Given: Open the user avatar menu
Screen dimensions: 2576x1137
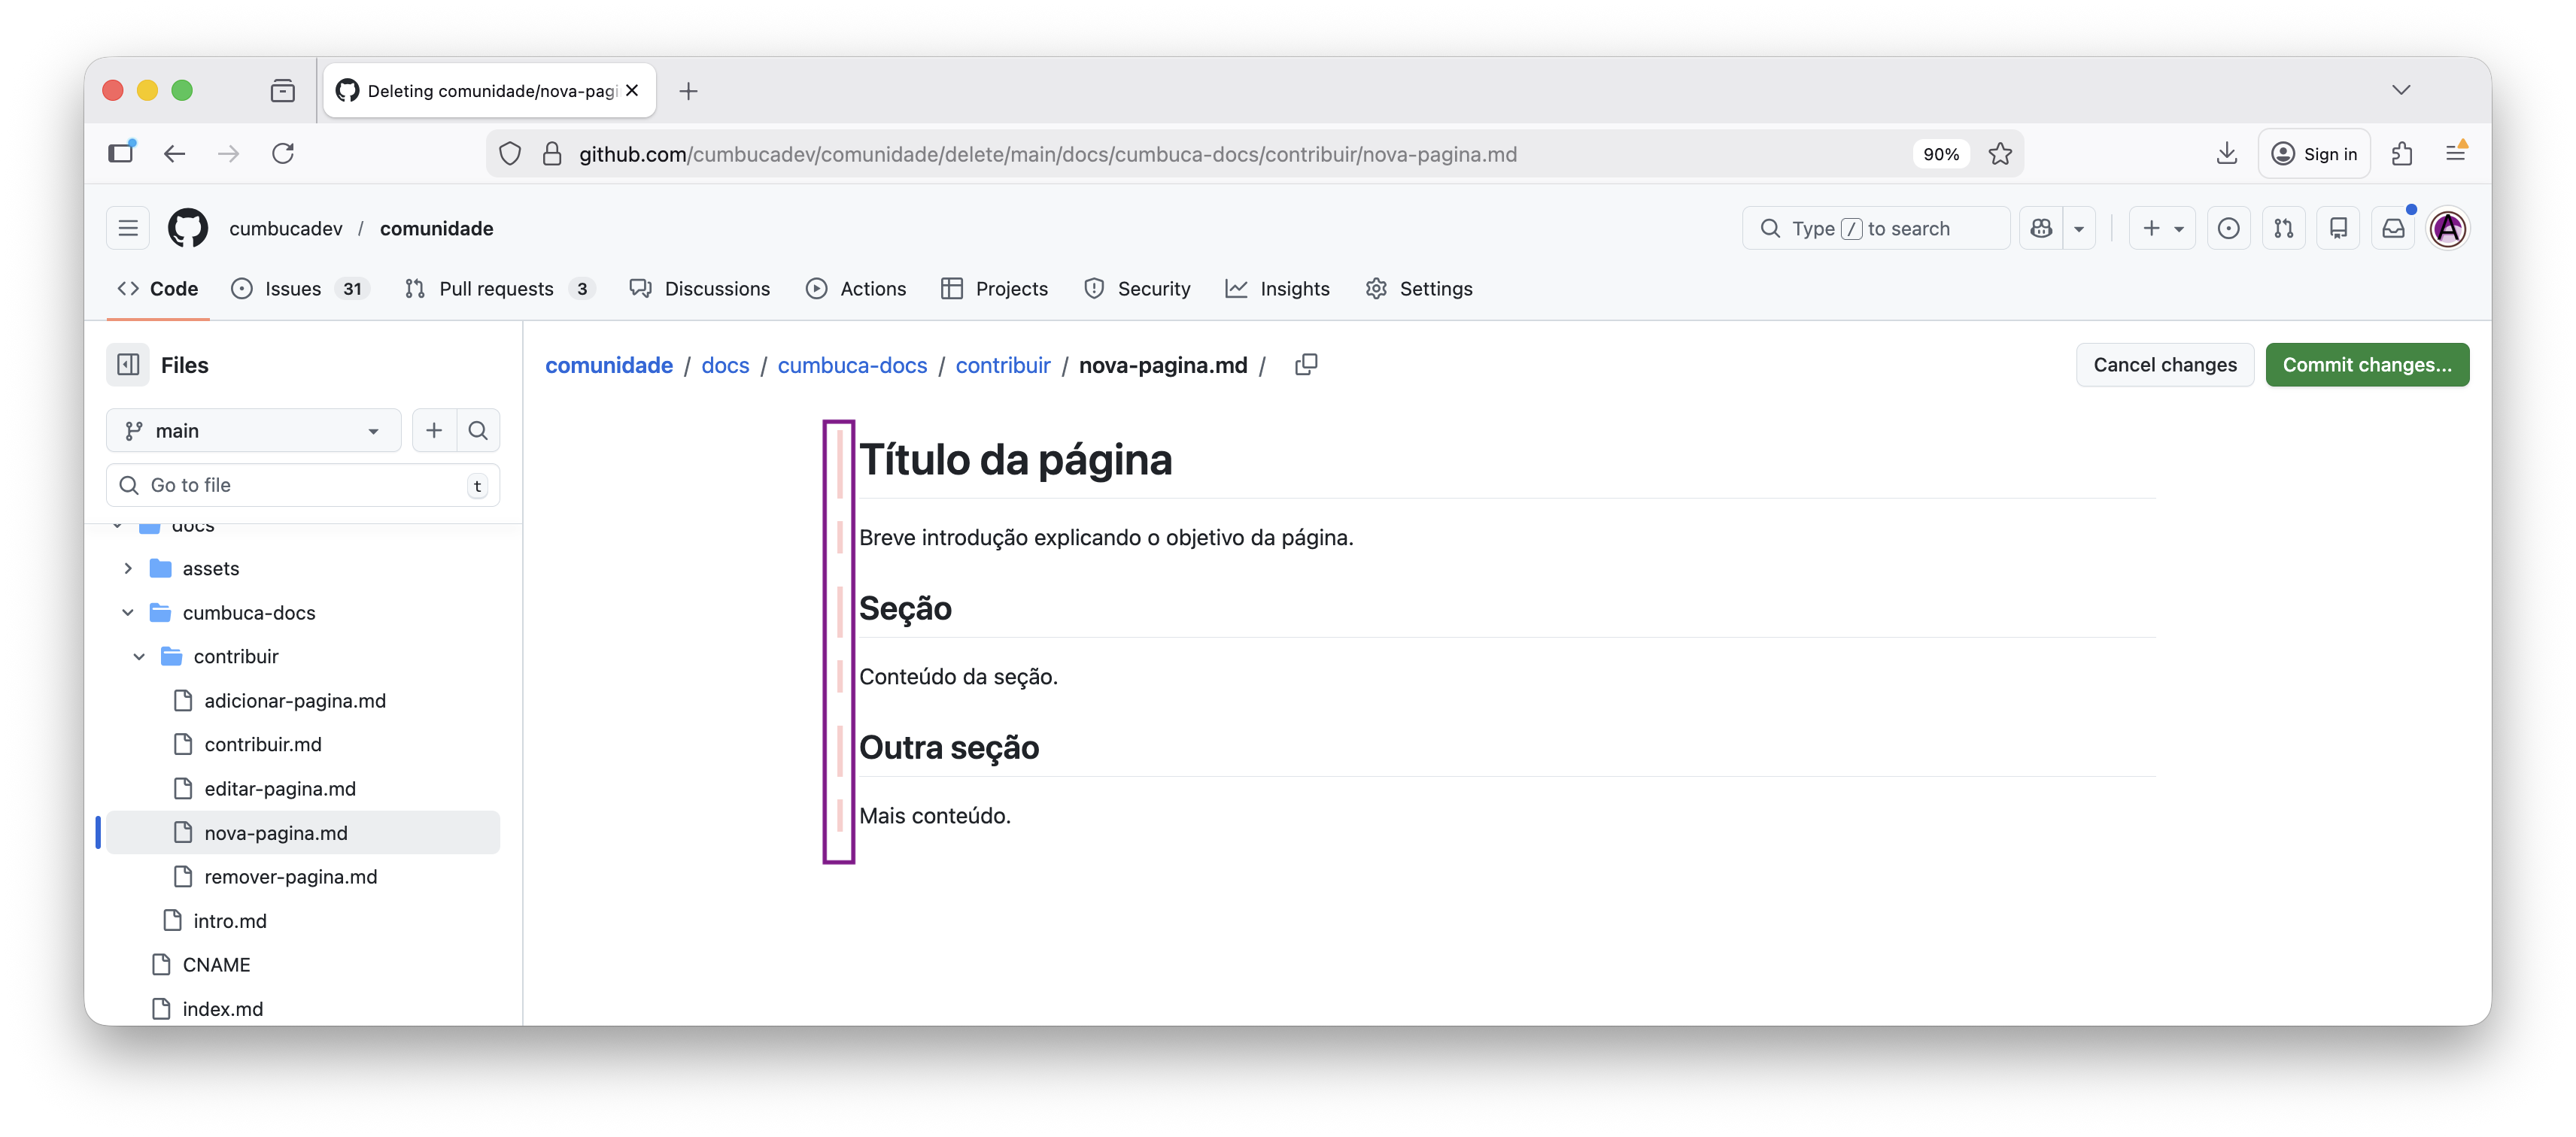Looking at the screenshot, I should [2448, 228].
